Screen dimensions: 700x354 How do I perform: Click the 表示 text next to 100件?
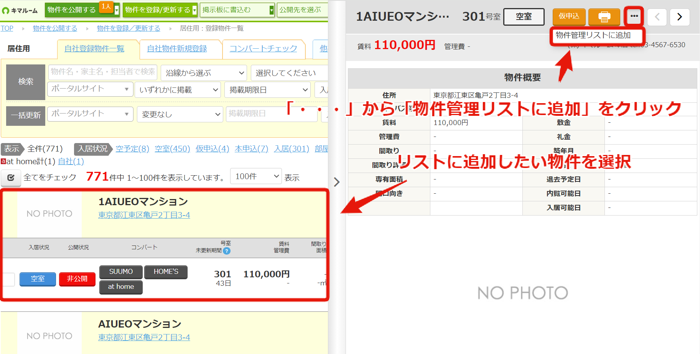(292, 178)
